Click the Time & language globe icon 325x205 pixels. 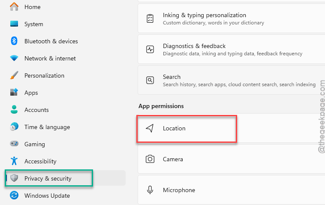pyautogui.click(x=14, y=127)
